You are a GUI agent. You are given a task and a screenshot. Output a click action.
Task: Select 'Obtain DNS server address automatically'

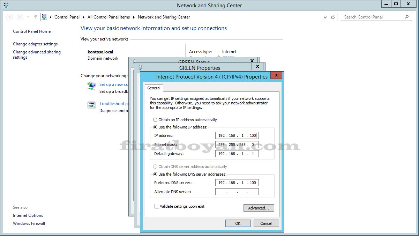156,167
